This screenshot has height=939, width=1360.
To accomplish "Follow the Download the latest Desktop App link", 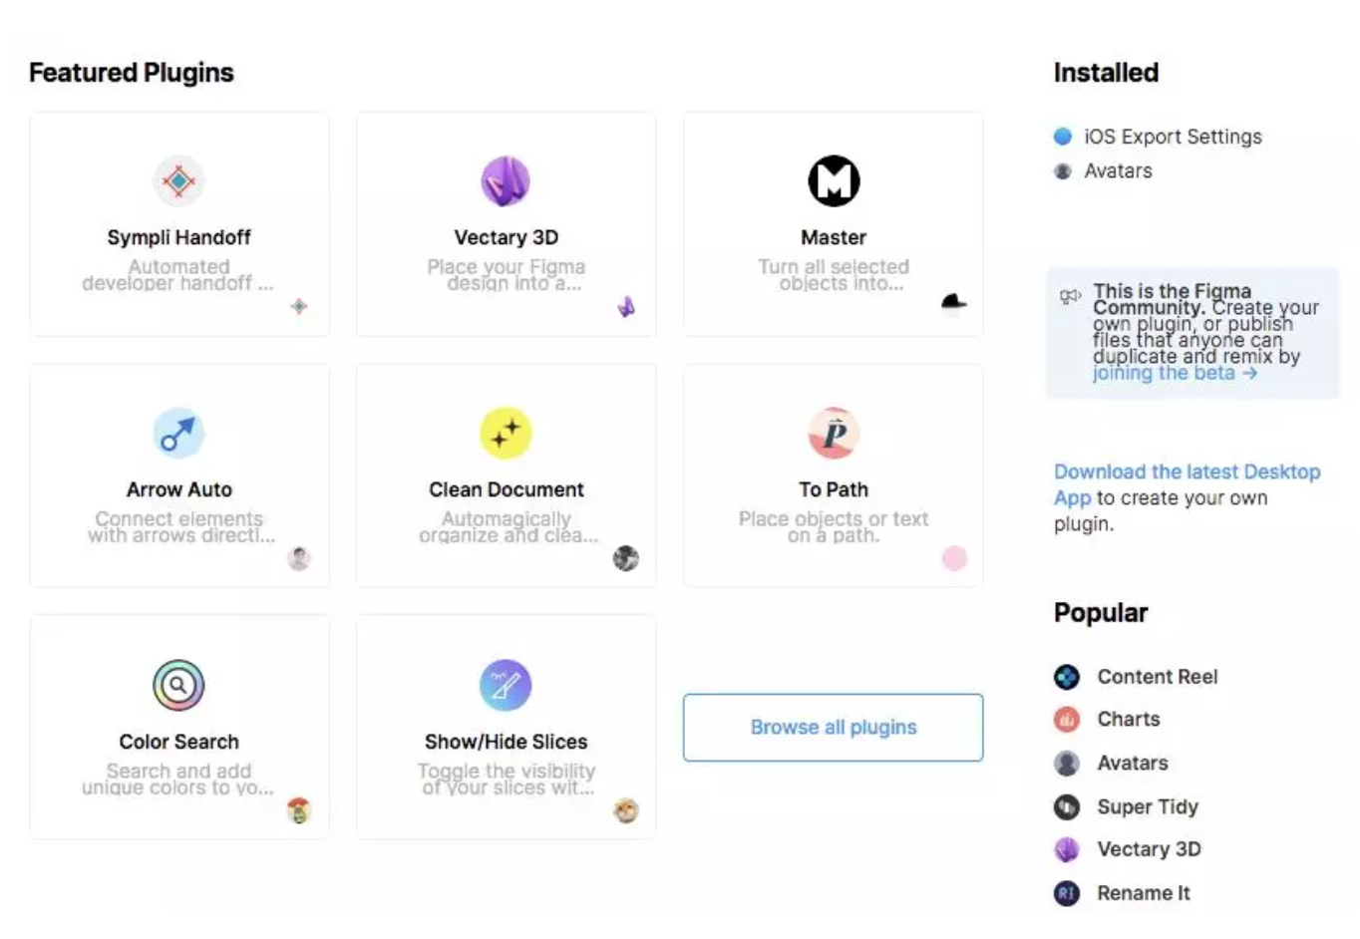I will (x=1187, y=472).
